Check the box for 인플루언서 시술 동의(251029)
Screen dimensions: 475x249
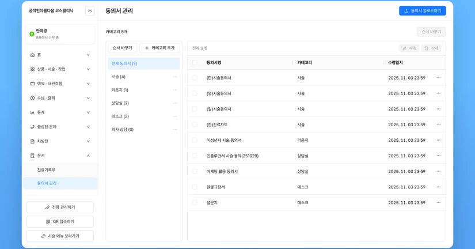[x=195, y=156]
